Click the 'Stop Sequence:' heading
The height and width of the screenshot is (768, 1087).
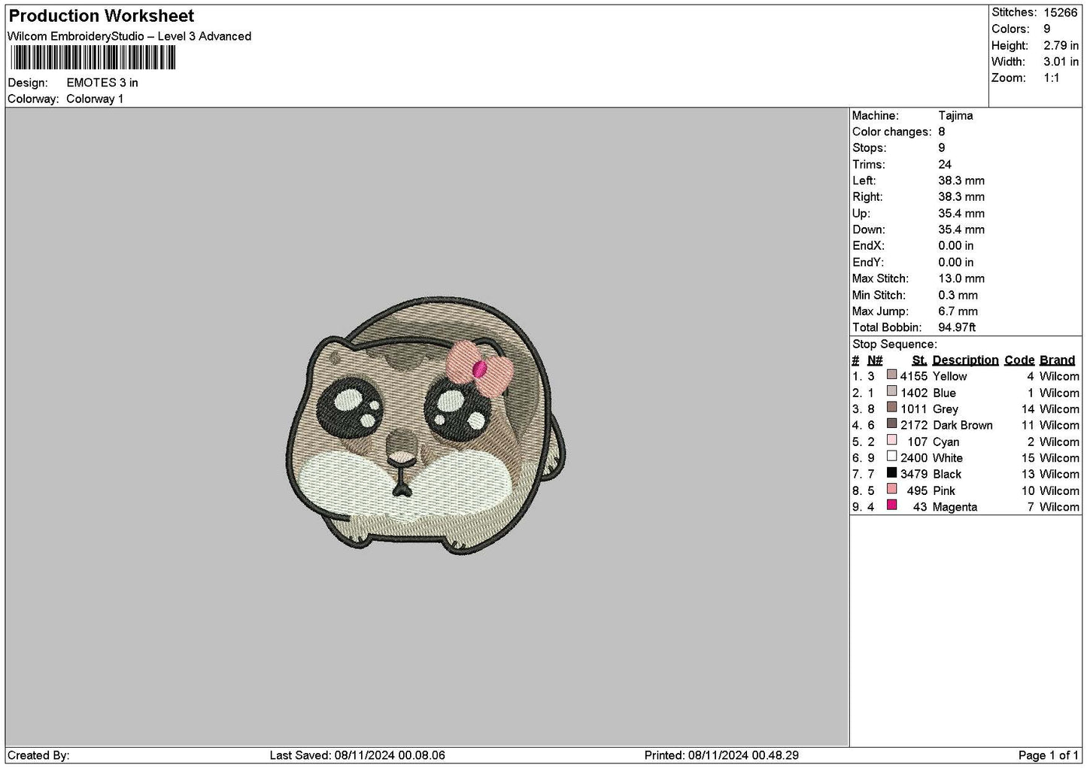pos(894,345)
